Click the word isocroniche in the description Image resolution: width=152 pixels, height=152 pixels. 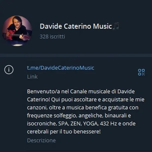[42, 123]
